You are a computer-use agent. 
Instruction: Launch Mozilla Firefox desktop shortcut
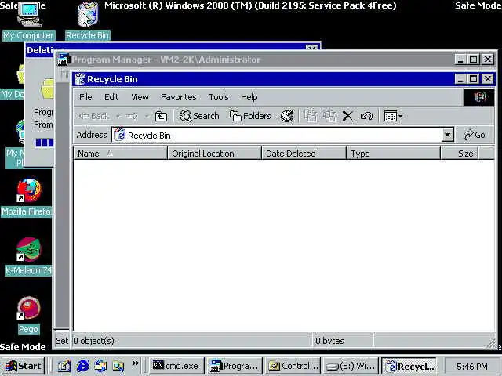(27, 197)
